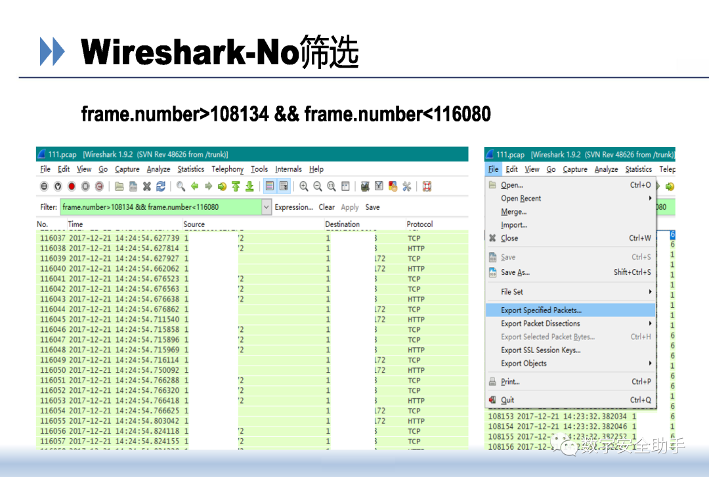Select Open… in File menu
Screen dimensions: 709x477
click(570, 185)
